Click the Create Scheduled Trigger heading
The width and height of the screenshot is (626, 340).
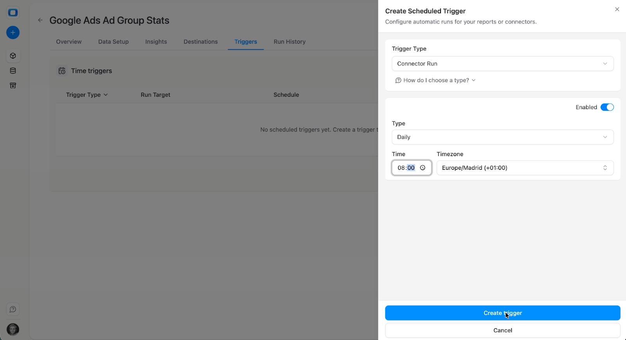[425, 11]
